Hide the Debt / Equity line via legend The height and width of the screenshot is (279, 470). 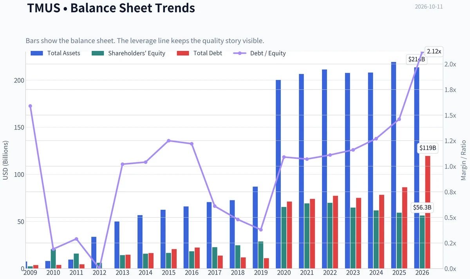pyautogui.click(x=260, y=53)
